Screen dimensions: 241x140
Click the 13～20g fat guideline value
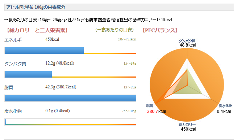[x=130, y=87]
